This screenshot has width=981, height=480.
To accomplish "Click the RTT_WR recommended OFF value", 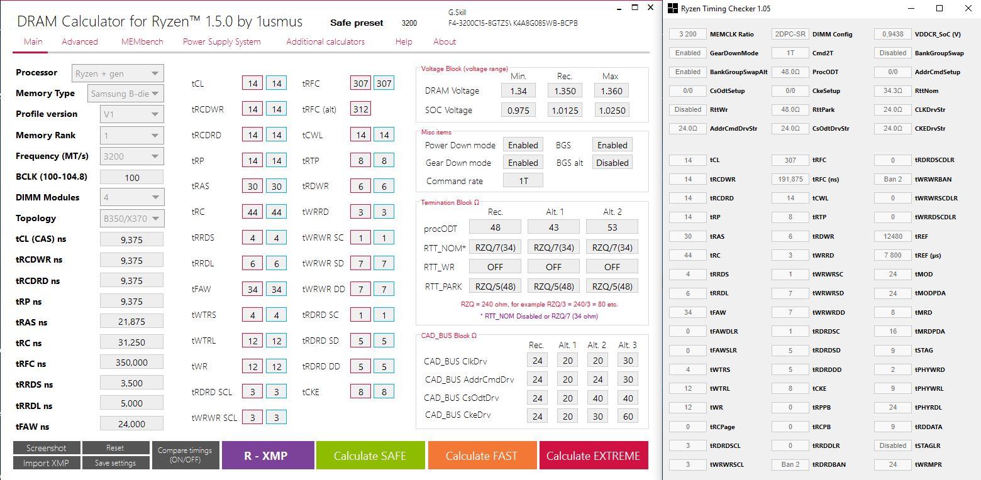I will pos(495,266).
